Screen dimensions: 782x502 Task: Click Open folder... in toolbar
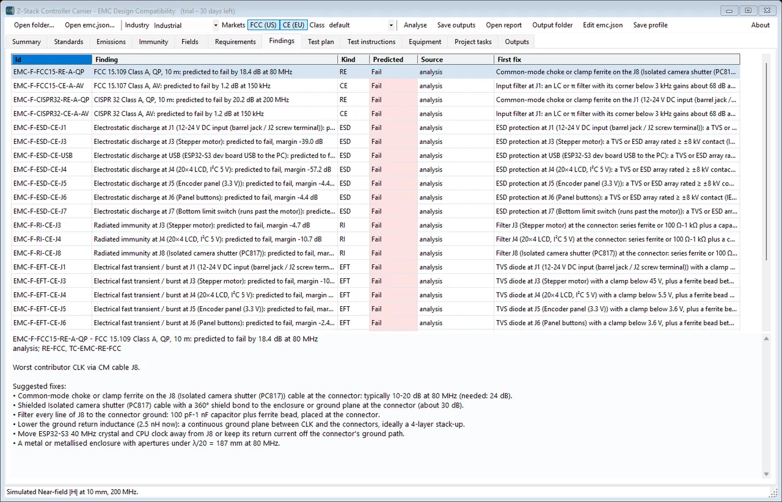point(34,25)
